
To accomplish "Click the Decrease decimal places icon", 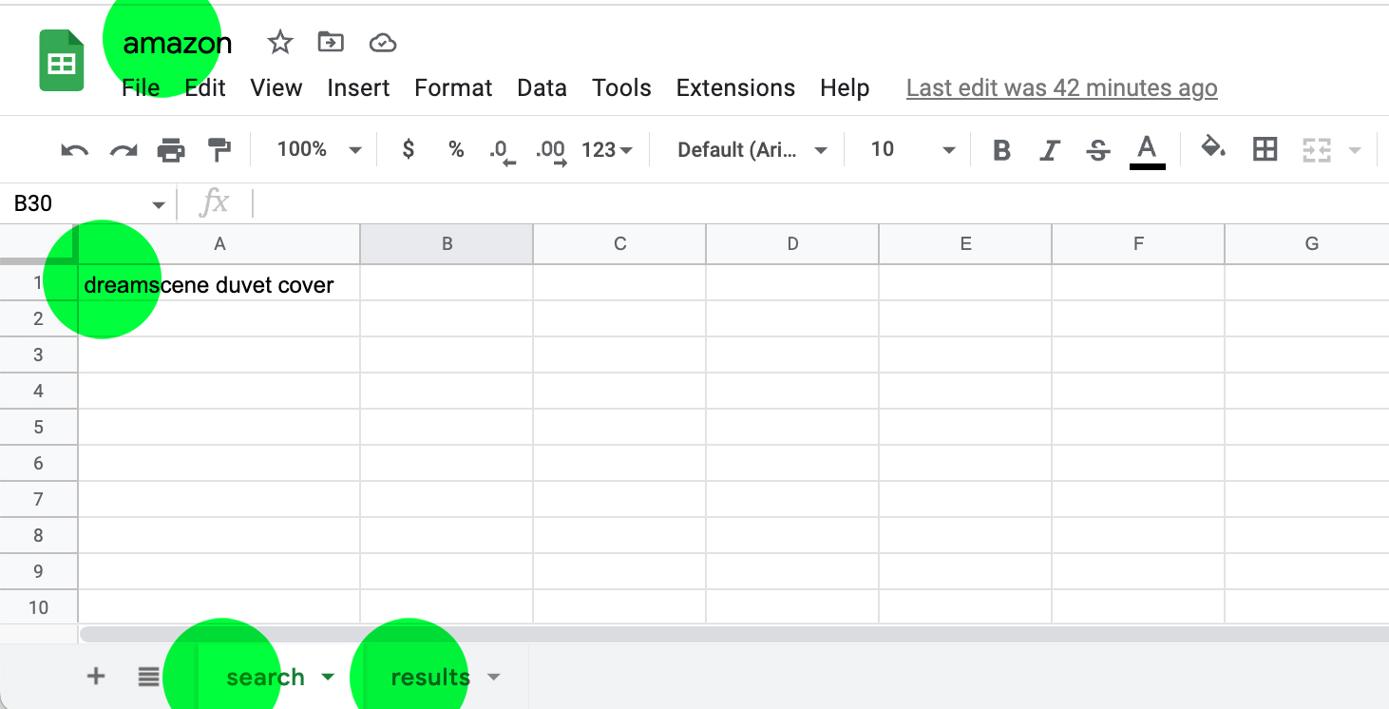I will pos(503,149).
